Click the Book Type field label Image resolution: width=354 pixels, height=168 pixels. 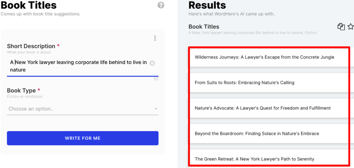(x=21, y=91)
